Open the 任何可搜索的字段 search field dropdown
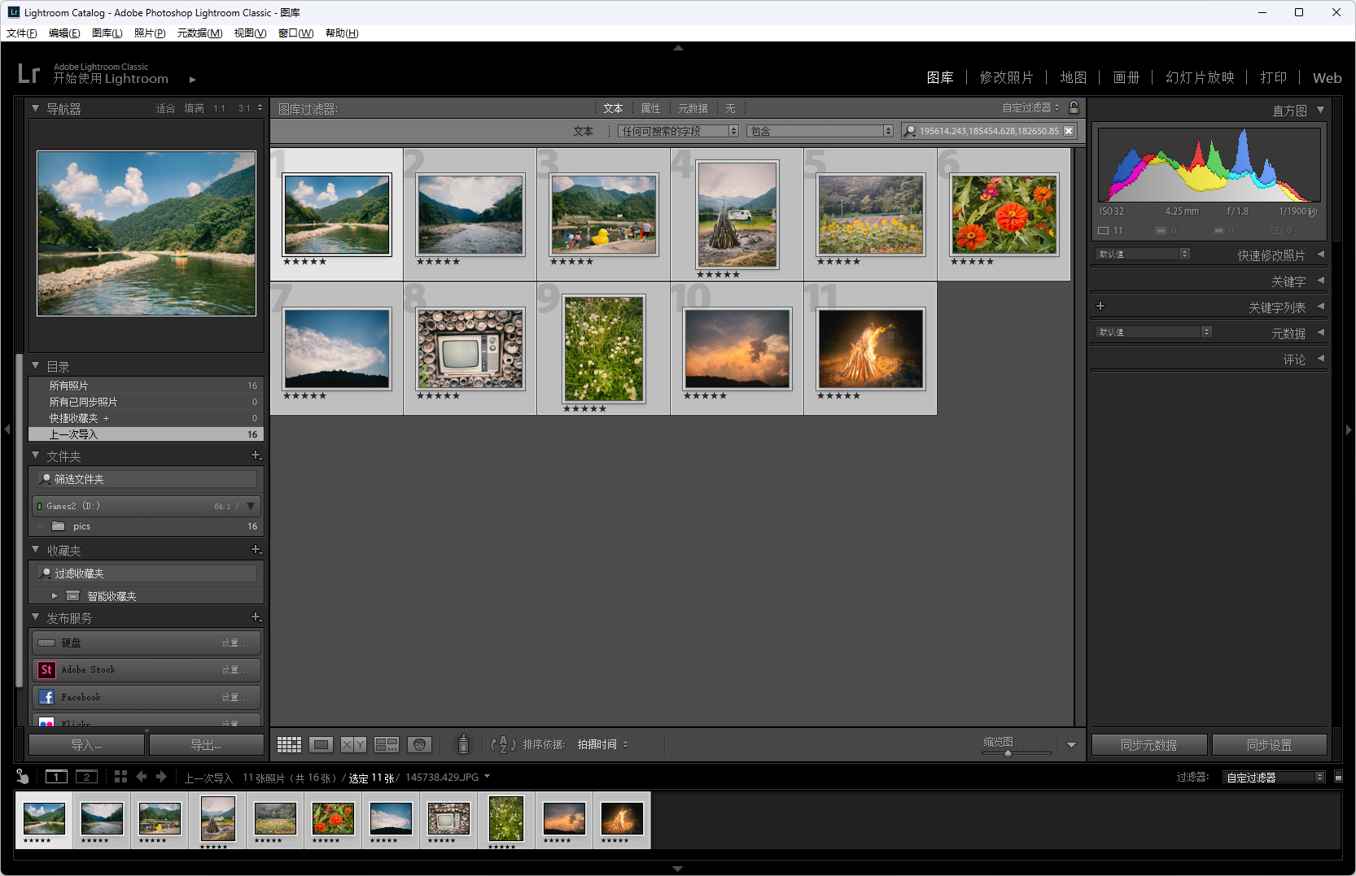The image size is (1356, 876). click(x=677, y=131)
